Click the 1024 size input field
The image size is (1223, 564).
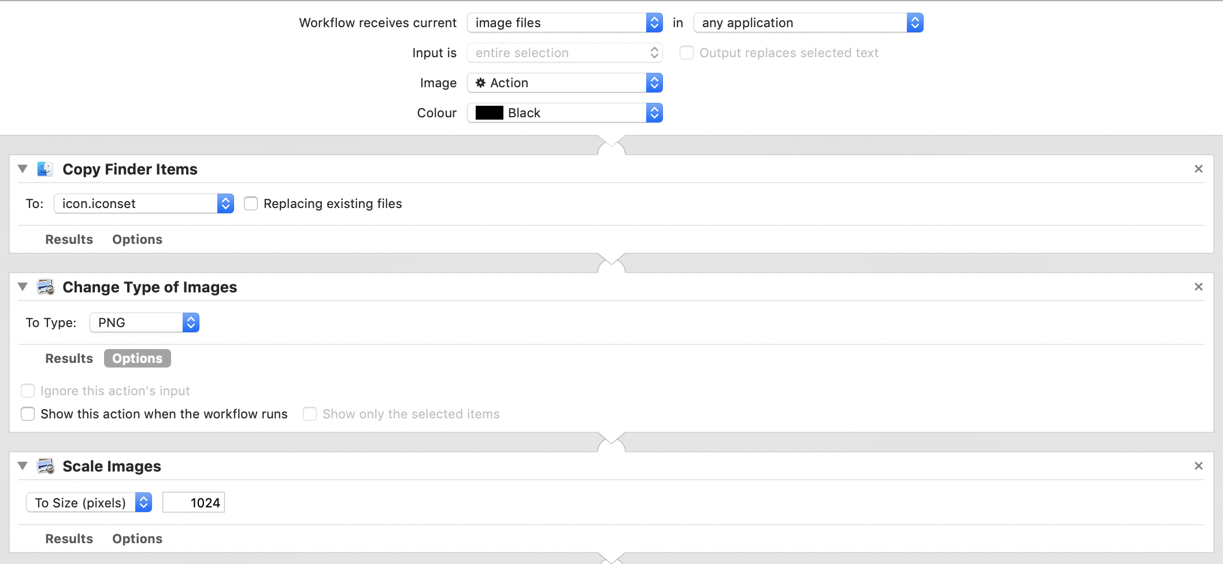(193, 502)
